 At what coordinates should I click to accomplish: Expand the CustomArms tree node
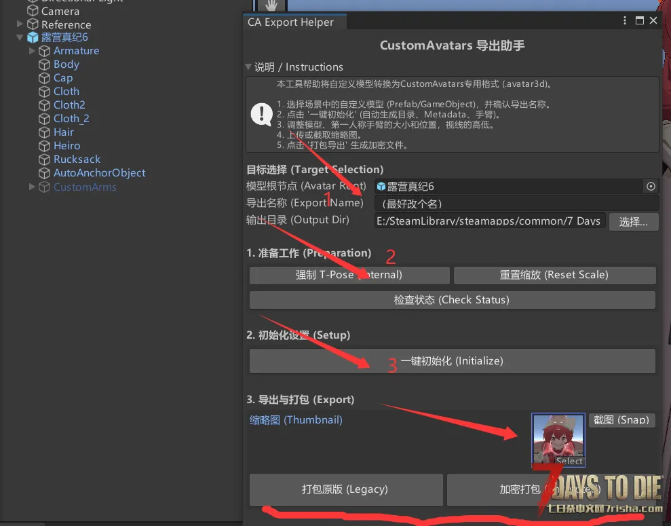point(32,187)
